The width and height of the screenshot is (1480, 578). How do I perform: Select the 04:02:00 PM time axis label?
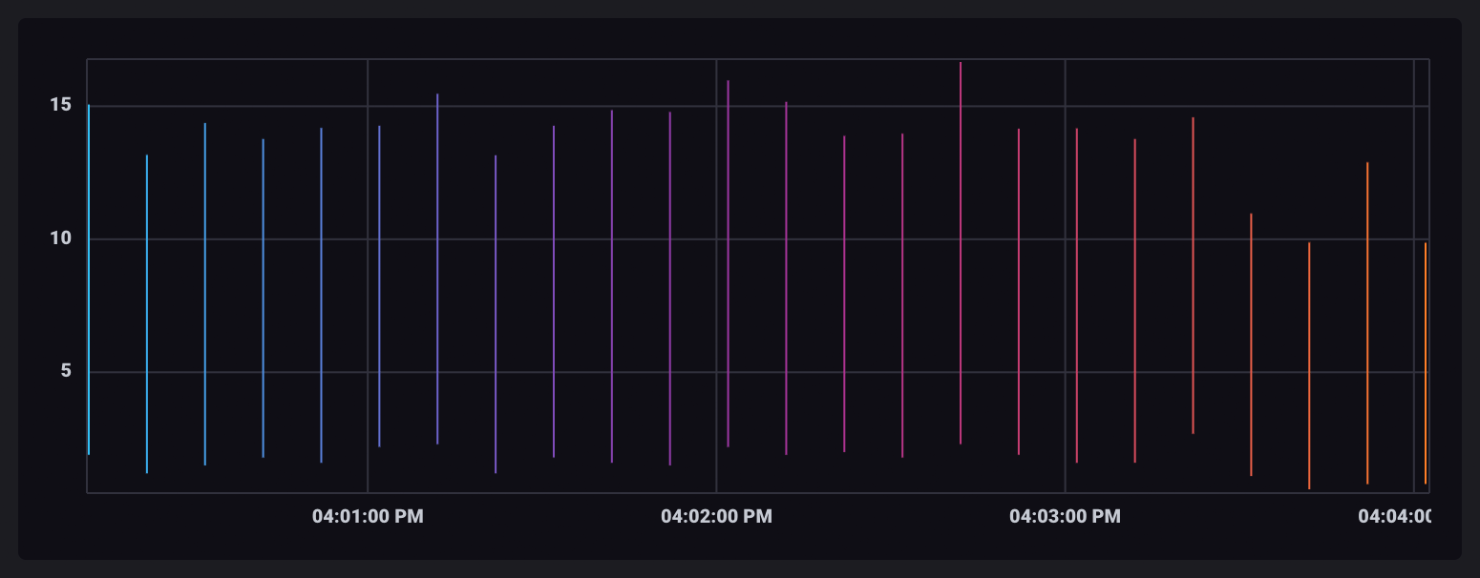716,517
